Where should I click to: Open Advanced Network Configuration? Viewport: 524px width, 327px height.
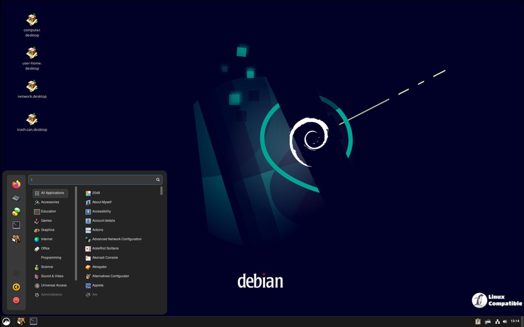117,239
